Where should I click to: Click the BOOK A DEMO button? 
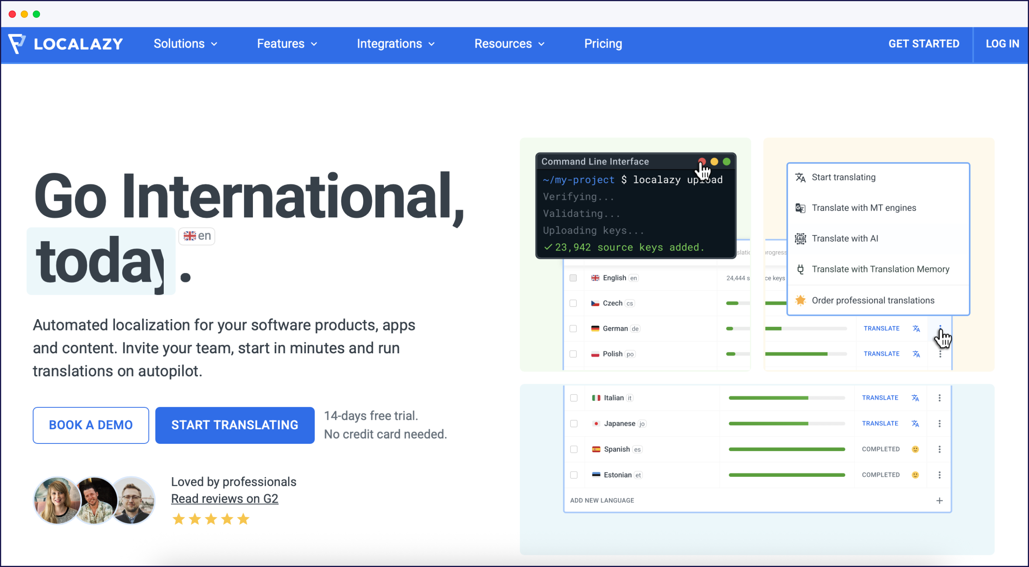(x=91, y=425)
